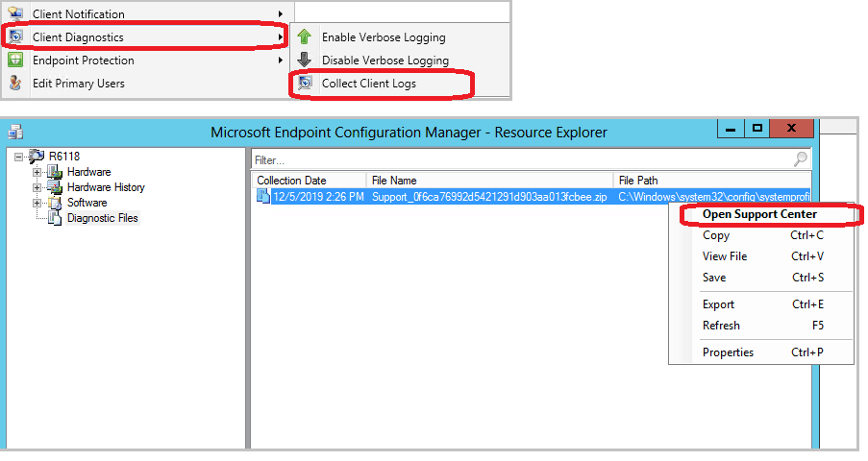Image resolution: width=868 pixels, height=461 pixels.
Task: Minimize the Resource Explorer window
Action: pyautogui.click(x=731, y=129)
